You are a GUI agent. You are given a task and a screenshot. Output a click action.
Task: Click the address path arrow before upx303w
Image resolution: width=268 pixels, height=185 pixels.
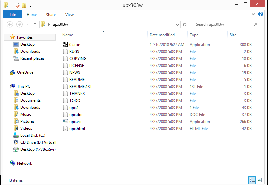point(49,24)
